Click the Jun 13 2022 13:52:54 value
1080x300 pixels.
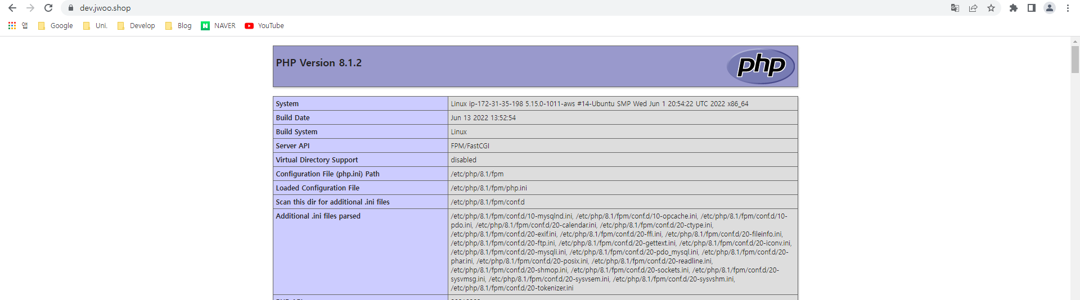pos(483,117)
